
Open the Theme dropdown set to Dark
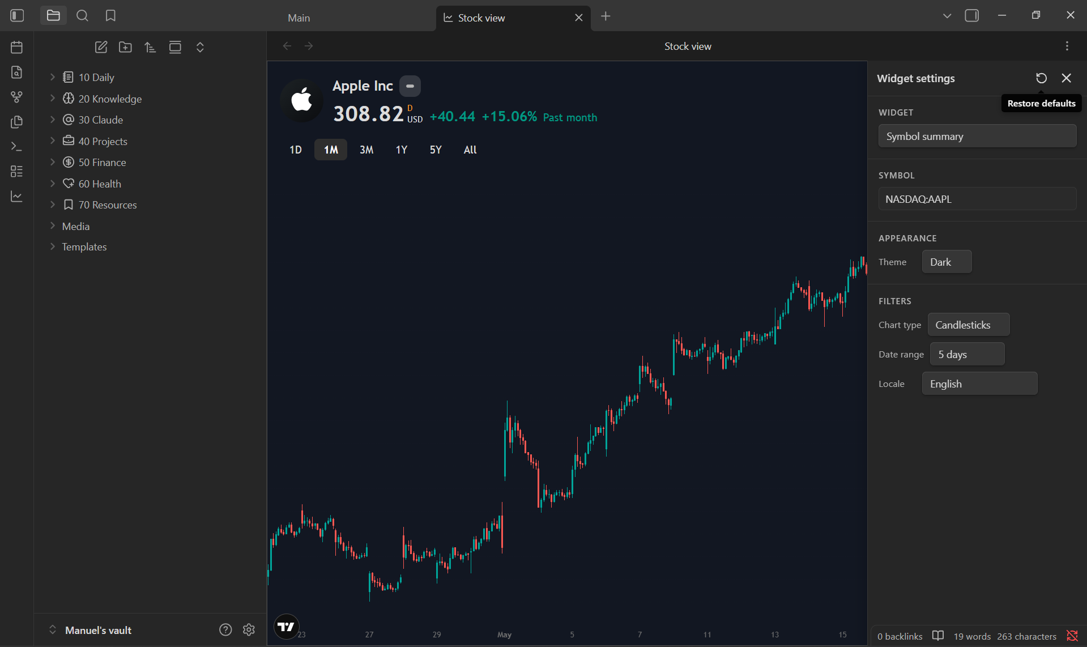(947, 262)
